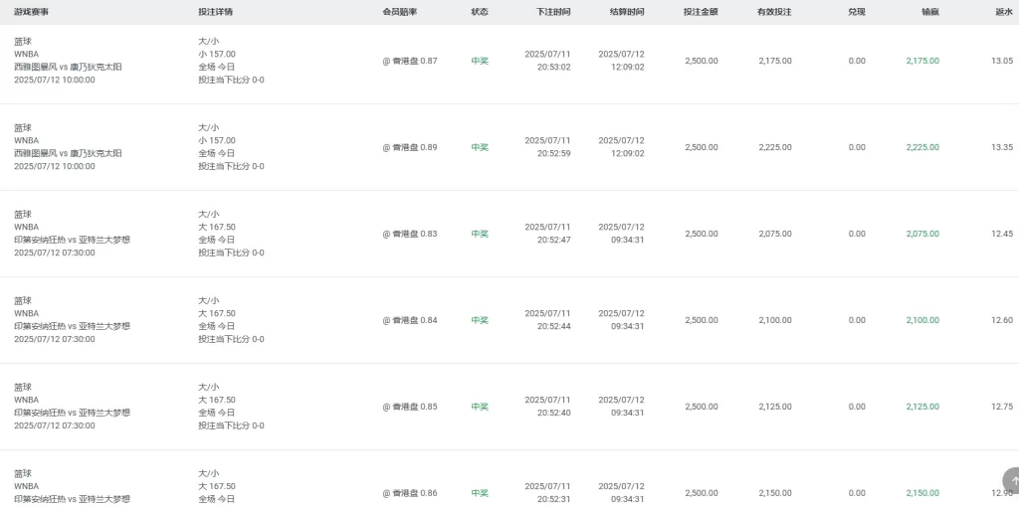Select the odds cell '@ 香港盘 0.89'

click(x=410, y=147)
